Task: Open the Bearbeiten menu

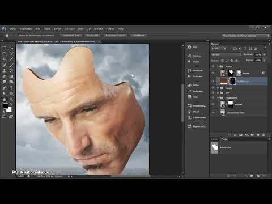Action: click(25, 29)
